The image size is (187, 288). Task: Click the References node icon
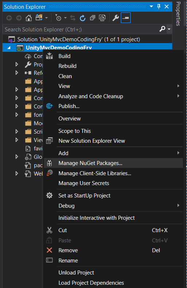coord(28,73)
